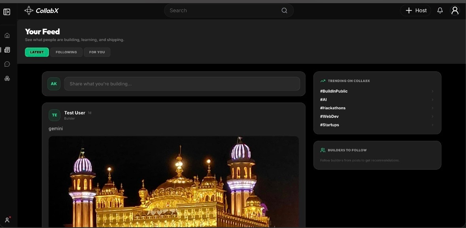Open the Home icon in sidebar
466x228 pixels.
point(7,36)
